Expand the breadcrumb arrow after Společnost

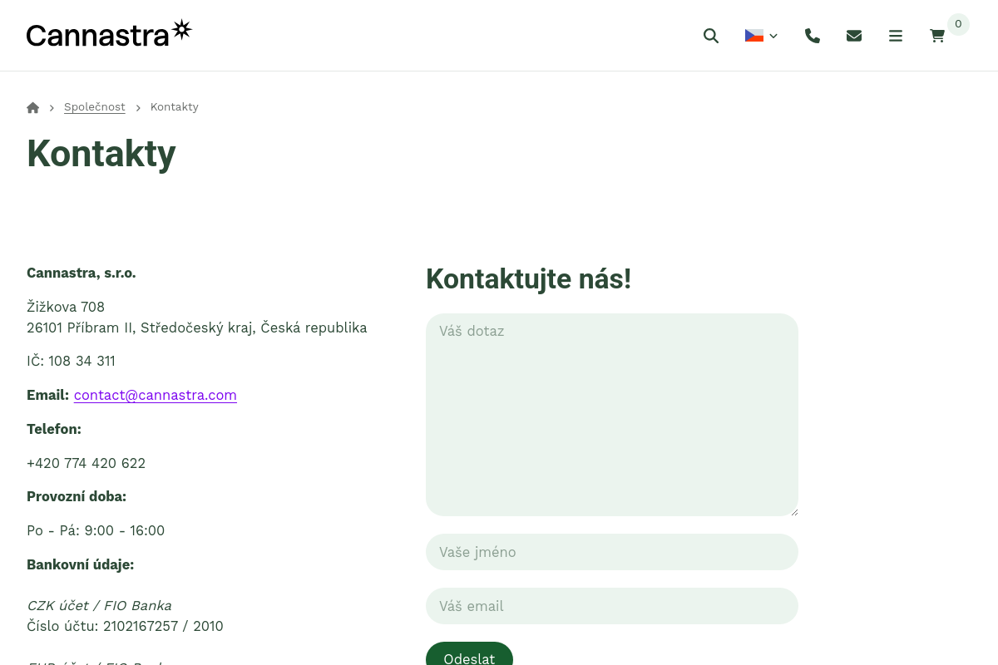(138, 107)
